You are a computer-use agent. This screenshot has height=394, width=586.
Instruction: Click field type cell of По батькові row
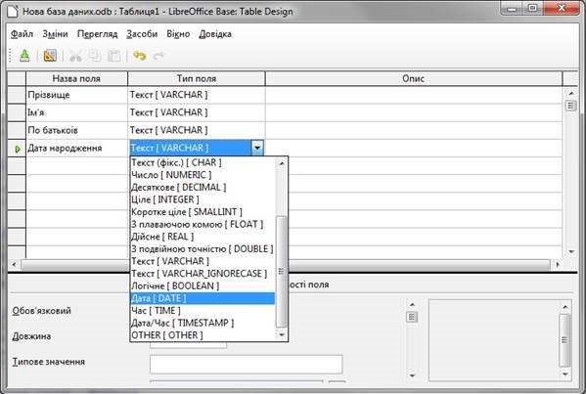coord(197,130)
